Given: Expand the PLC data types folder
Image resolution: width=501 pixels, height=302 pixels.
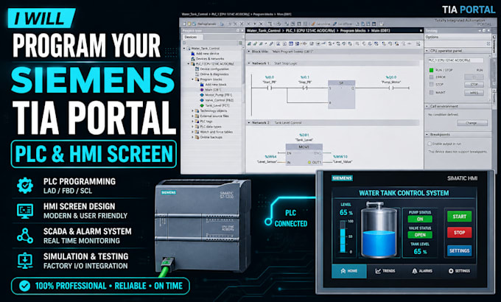Looking at the screenshot, I should [x=193, y=127].
